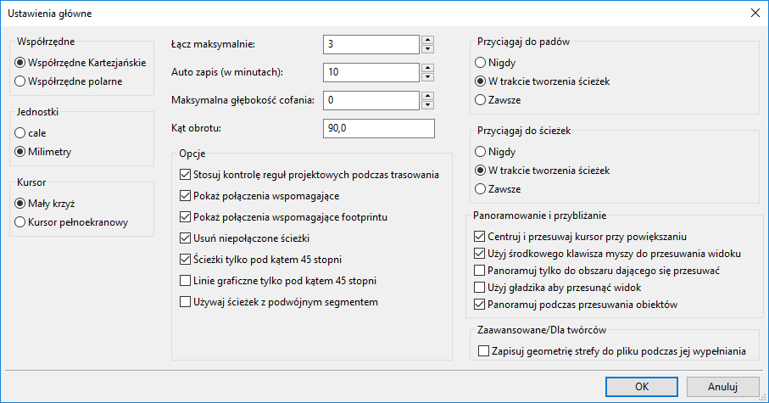Set Przyciągaj do ścieżek to Zawsze
The image size is (769, 403).
click(x=481, y=188)
